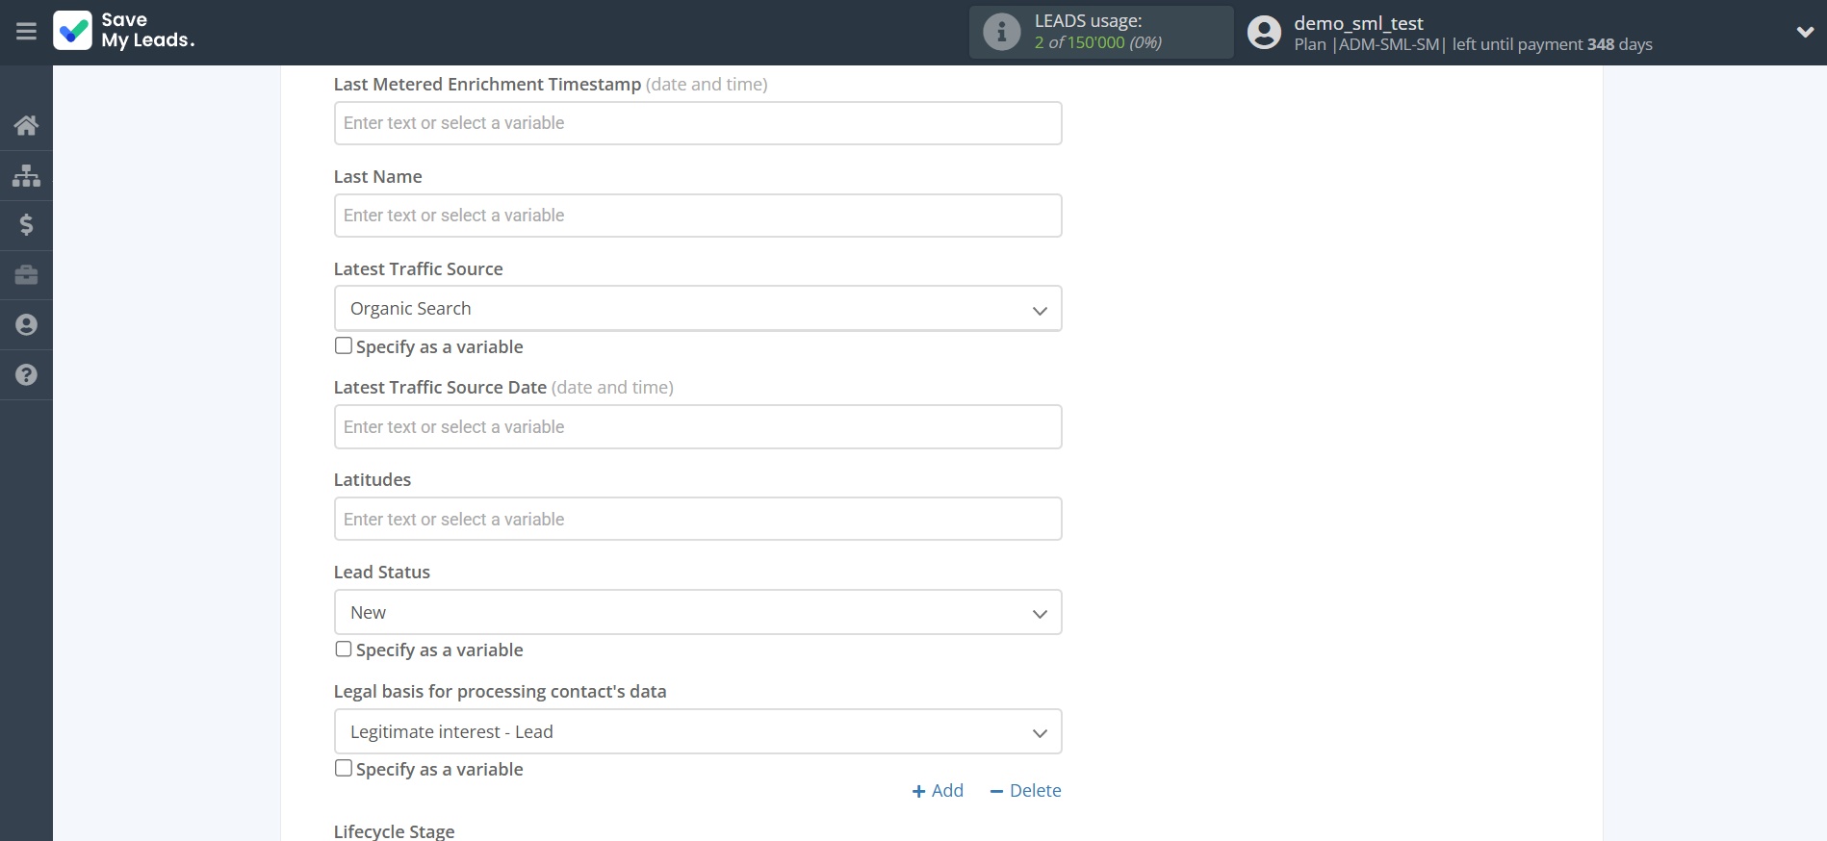The width and height of the screenshot is (1827, 841).
Task: Expand the account menu chevron
Action: point(1804,32)
